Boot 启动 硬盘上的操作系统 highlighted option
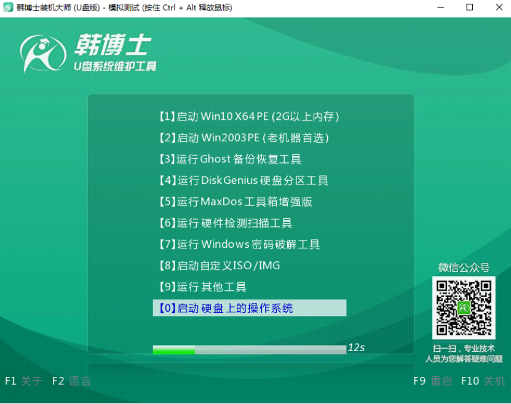The image size is (511, 404). click(x=249, y=307)
